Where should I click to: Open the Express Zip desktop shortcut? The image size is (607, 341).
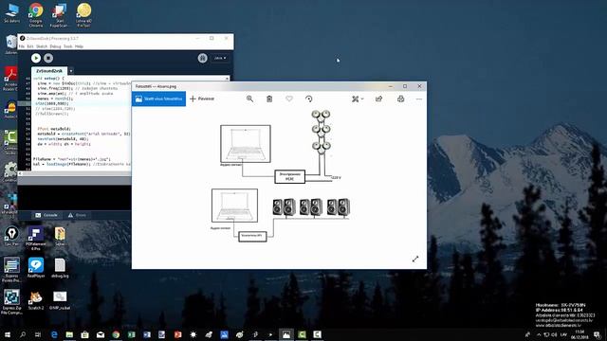tap(11, 301)
